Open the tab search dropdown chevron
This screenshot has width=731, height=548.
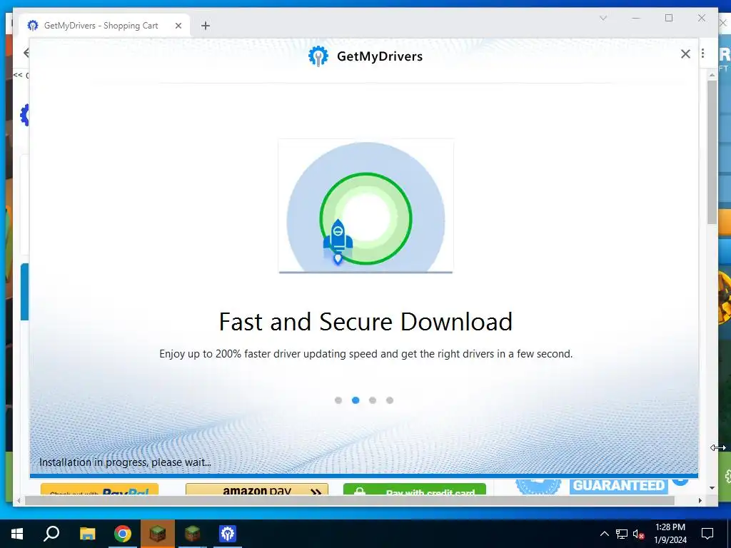(x=603, y=18)
